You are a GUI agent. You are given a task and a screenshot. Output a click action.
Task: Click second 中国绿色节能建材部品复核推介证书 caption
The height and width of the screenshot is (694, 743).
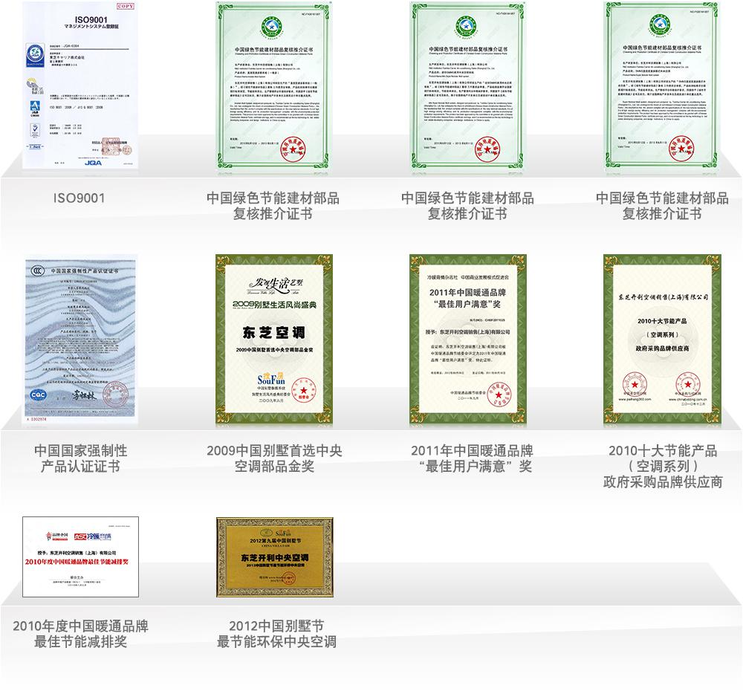[x=467, y=206]
